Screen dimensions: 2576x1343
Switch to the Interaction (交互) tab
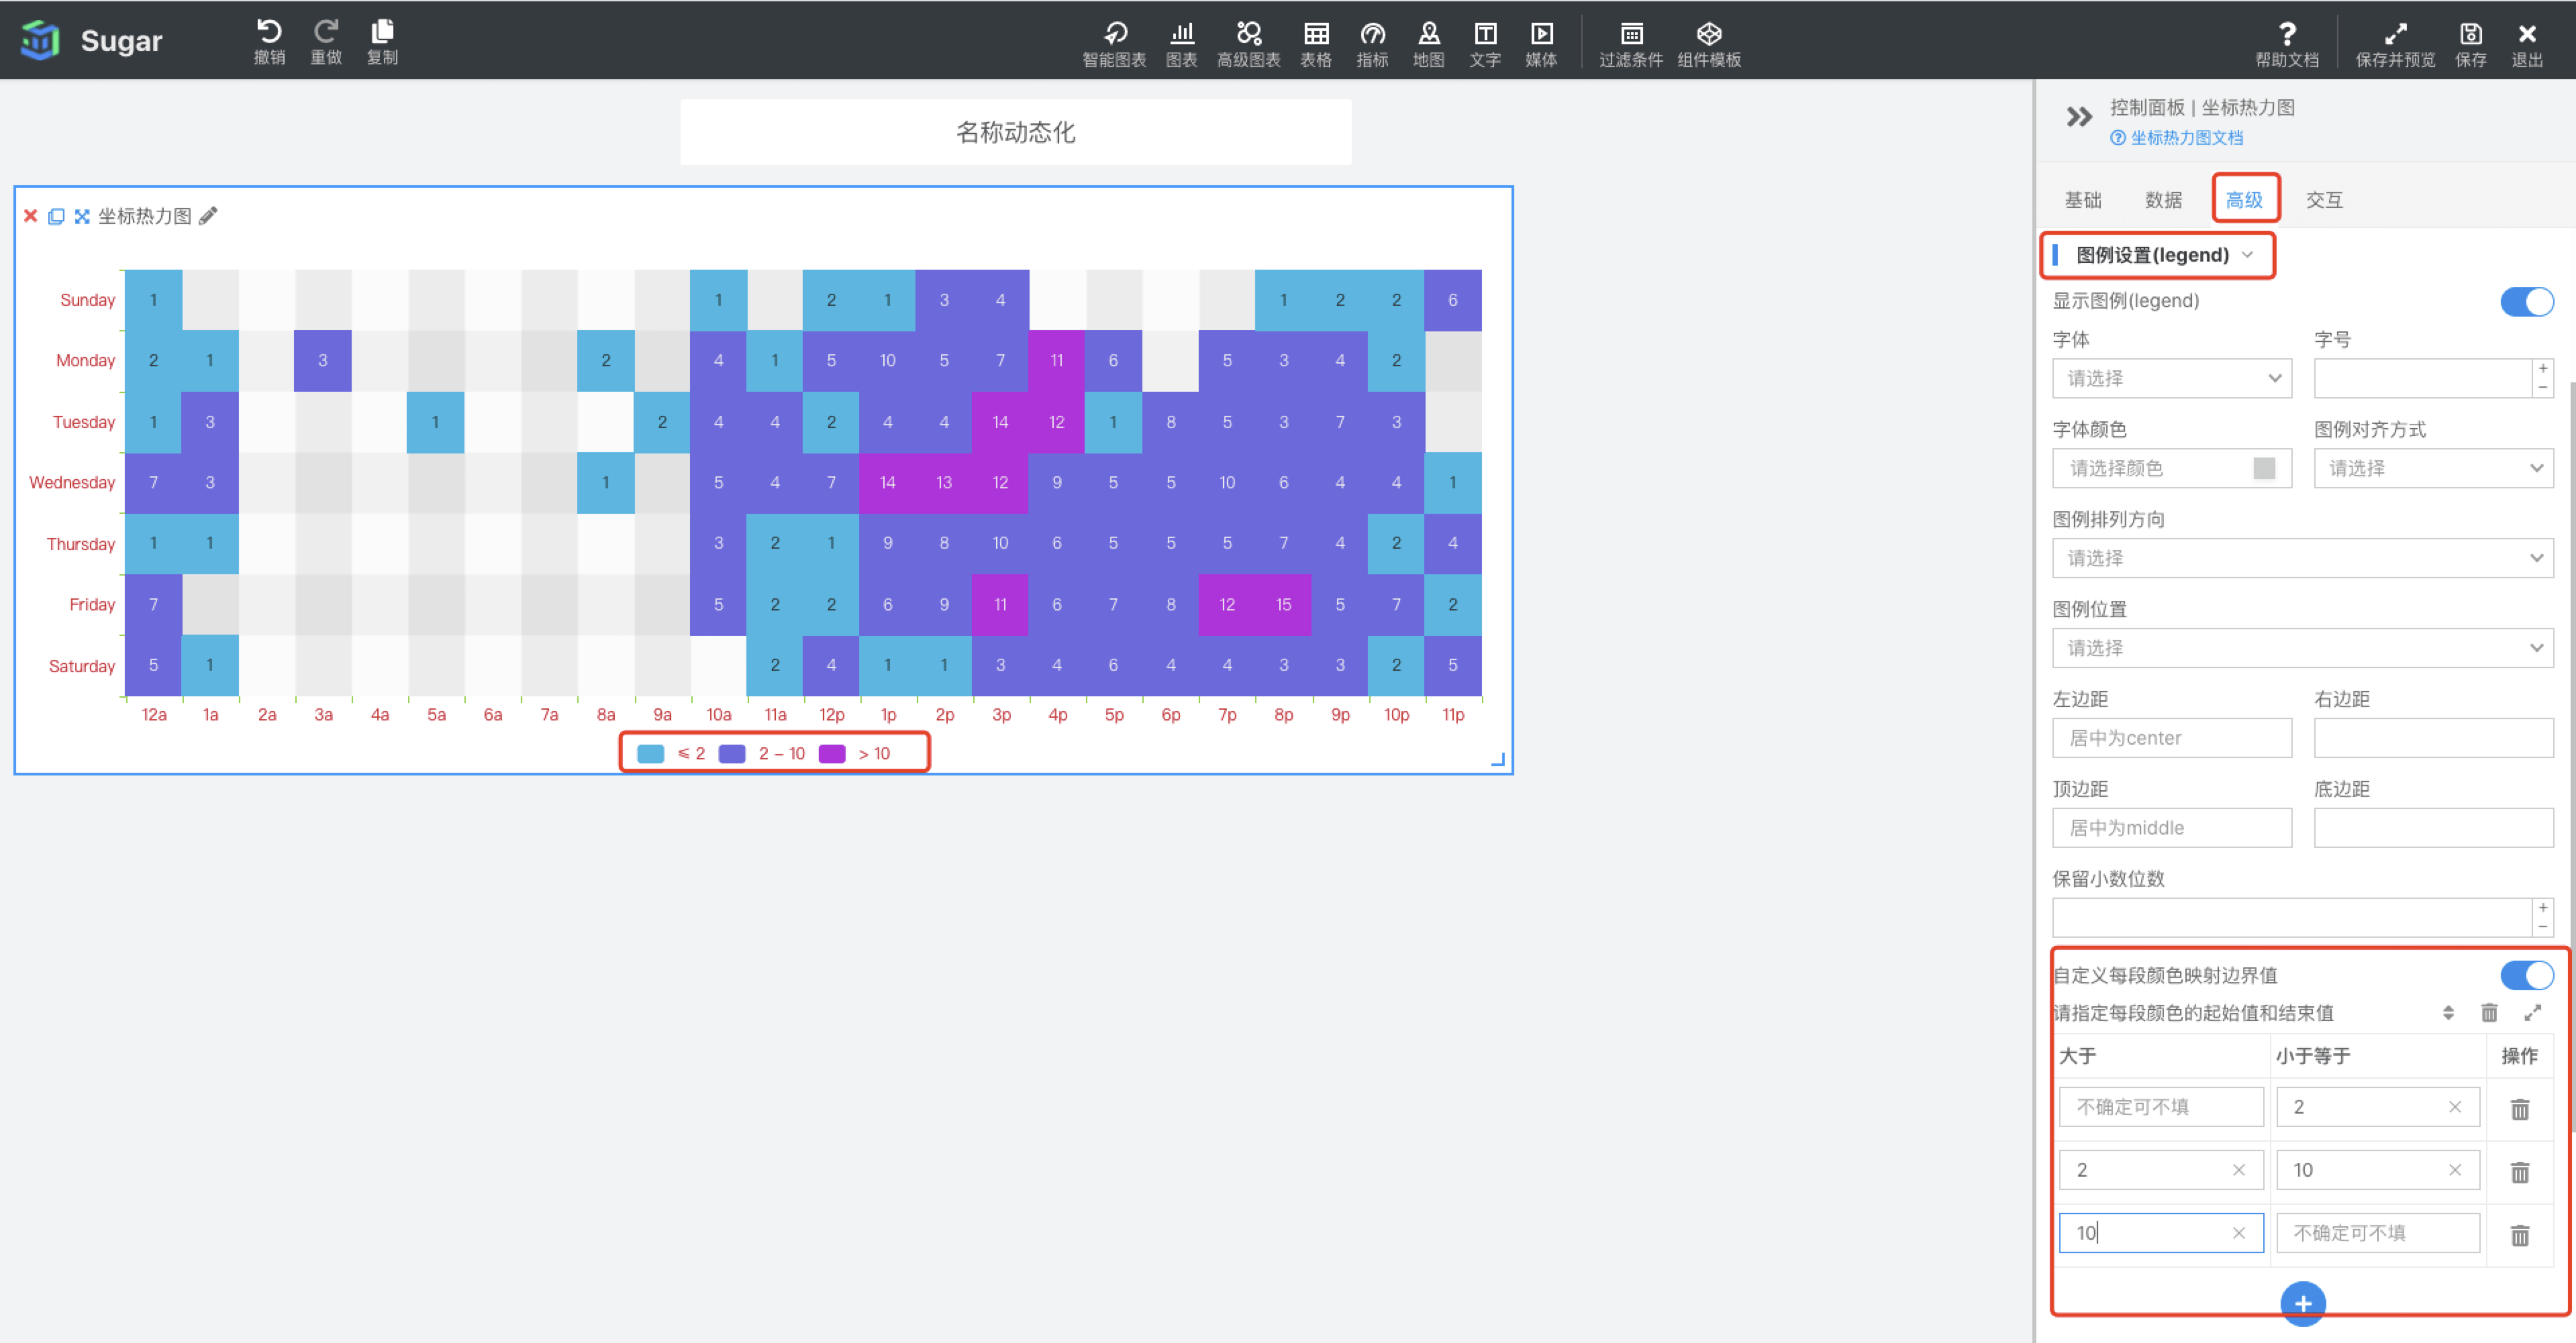2324,200
